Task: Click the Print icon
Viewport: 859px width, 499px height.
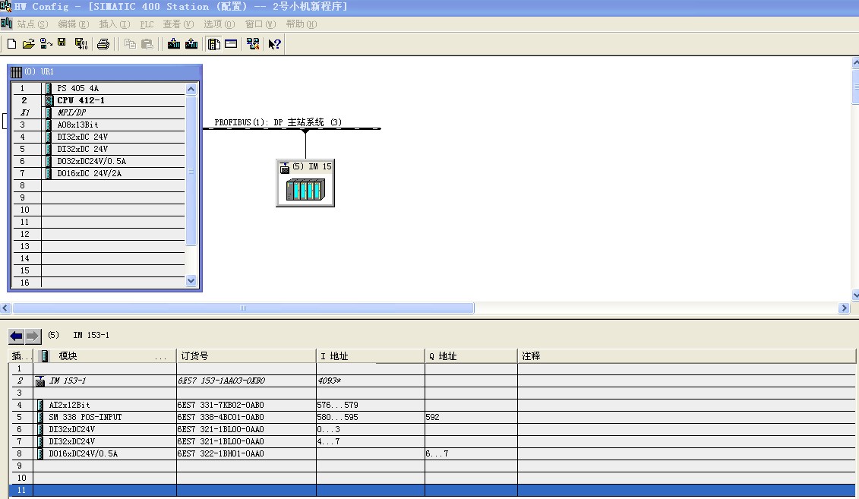Action: click(103, 44)
